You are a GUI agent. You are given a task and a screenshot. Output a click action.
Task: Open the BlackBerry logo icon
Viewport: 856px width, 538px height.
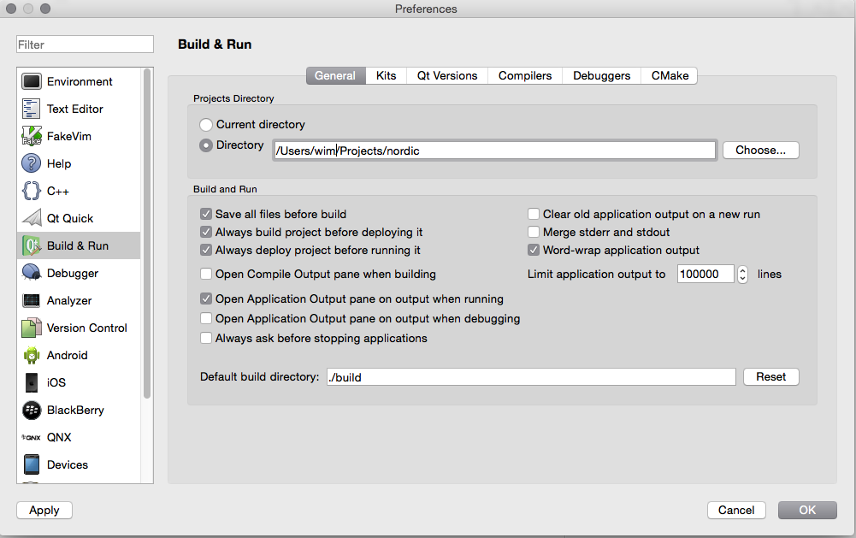click(31, 410)
